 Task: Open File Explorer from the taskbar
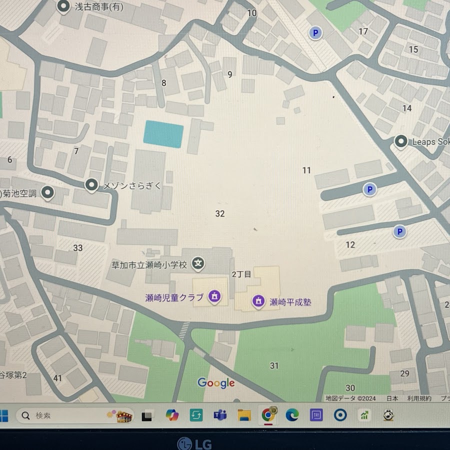coord(244,415)
